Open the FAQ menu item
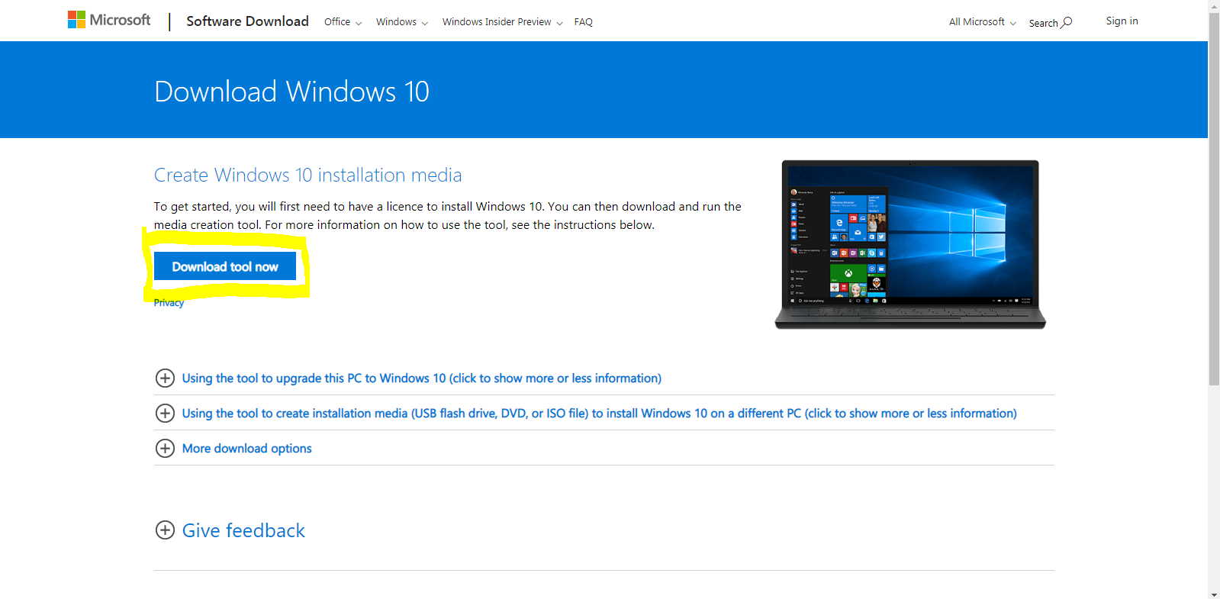Viewport: 1220px width, 599px height. coord(583,22)
